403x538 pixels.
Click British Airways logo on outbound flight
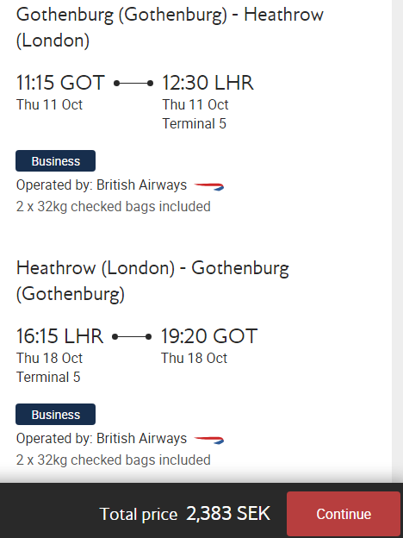click(209, 186)
